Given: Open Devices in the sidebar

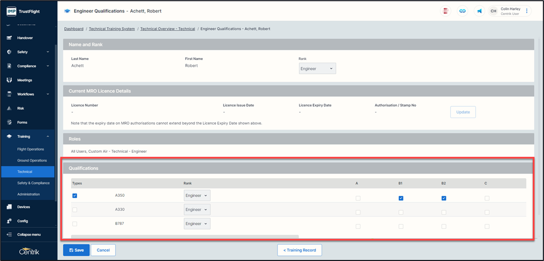Looking at the screenshot, I should pos(23,207).
